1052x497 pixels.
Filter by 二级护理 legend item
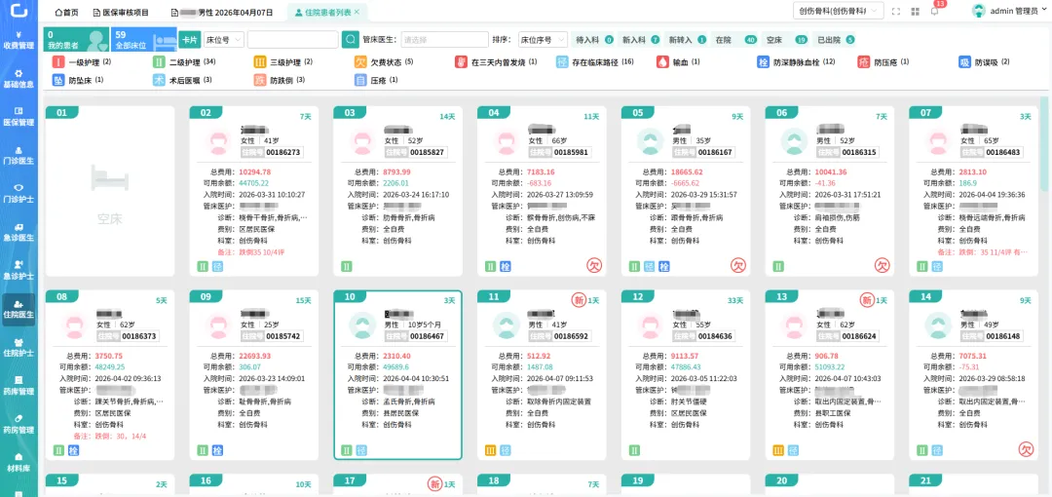tap(184, 61)
